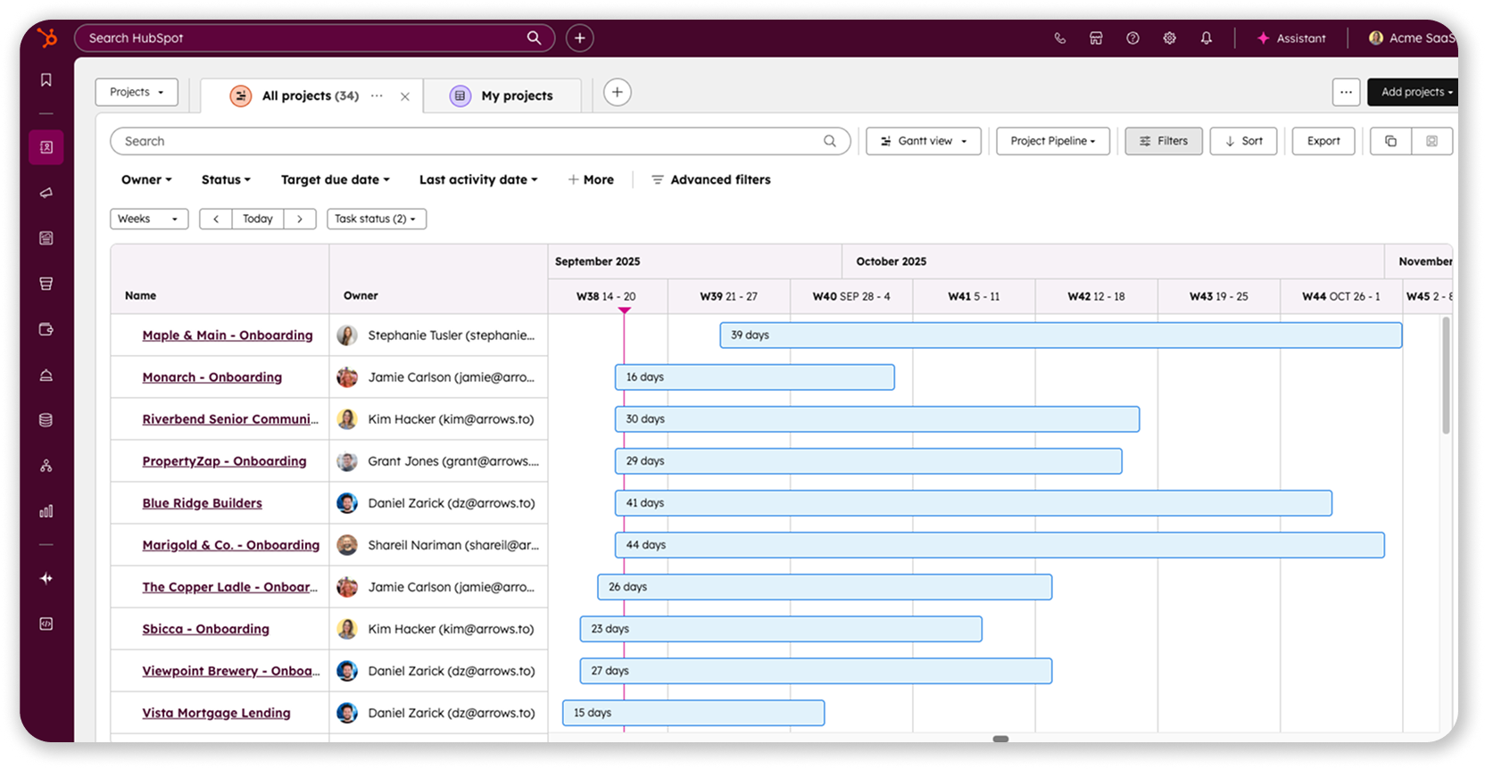1485x769 pixels.
Task: Open the Projects object dropdown
Action: (137, 92)
